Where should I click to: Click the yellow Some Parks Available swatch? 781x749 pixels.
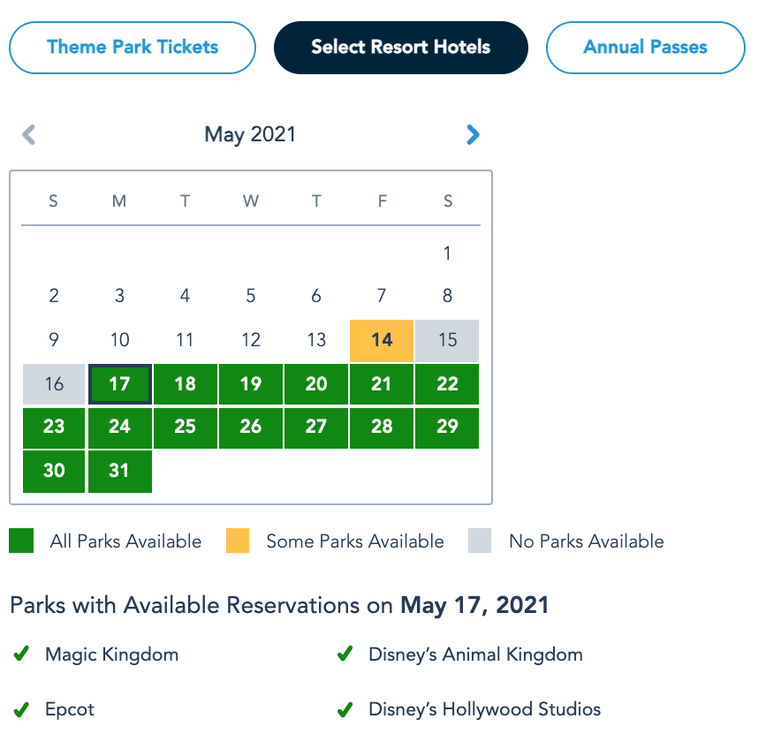pyautogui.click(x=237, y=541)
